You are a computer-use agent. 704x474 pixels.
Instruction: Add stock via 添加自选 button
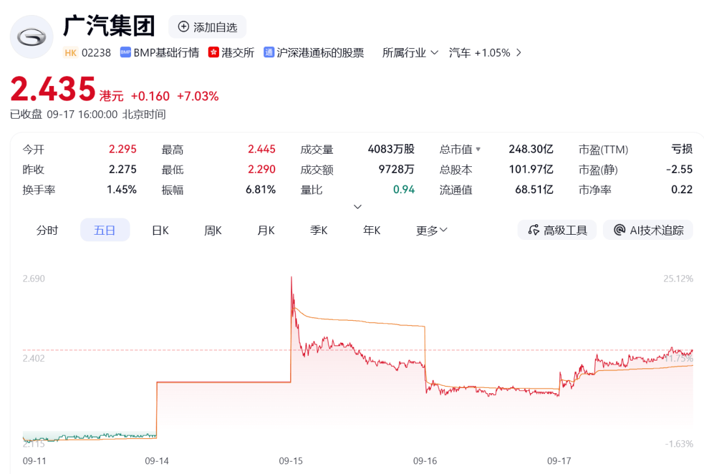(207, 27)
